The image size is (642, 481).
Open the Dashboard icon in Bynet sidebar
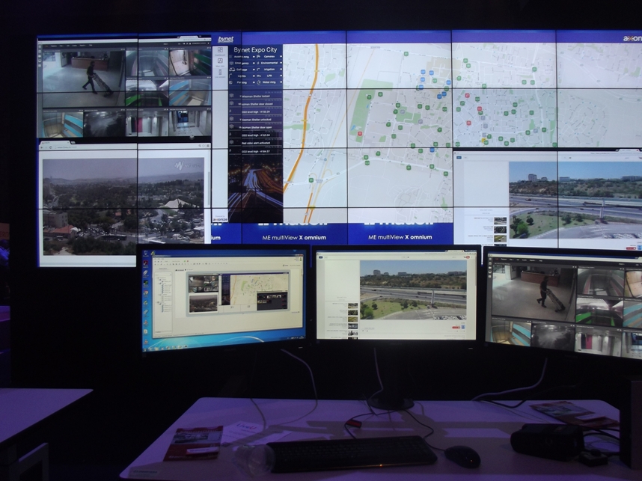221,50
